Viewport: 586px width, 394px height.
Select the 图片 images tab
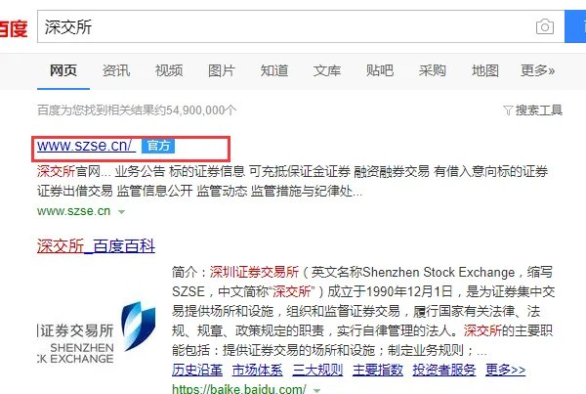(x=222, y=70)
